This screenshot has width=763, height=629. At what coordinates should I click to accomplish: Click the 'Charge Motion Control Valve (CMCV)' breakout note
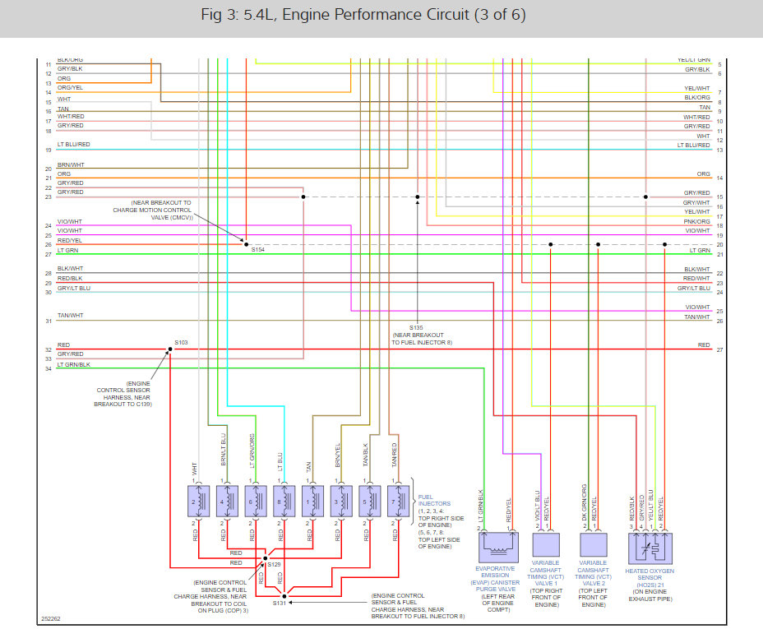(x=153, y=210)
